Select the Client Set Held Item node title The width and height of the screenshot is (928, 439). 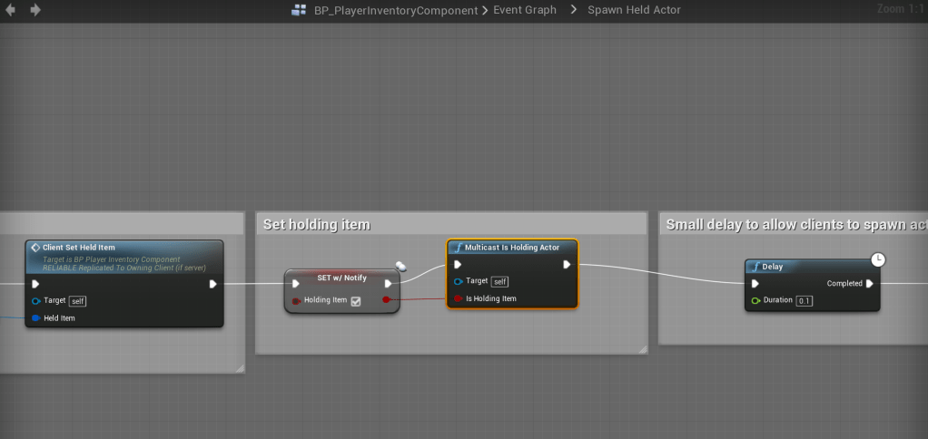tap(79, 248)
